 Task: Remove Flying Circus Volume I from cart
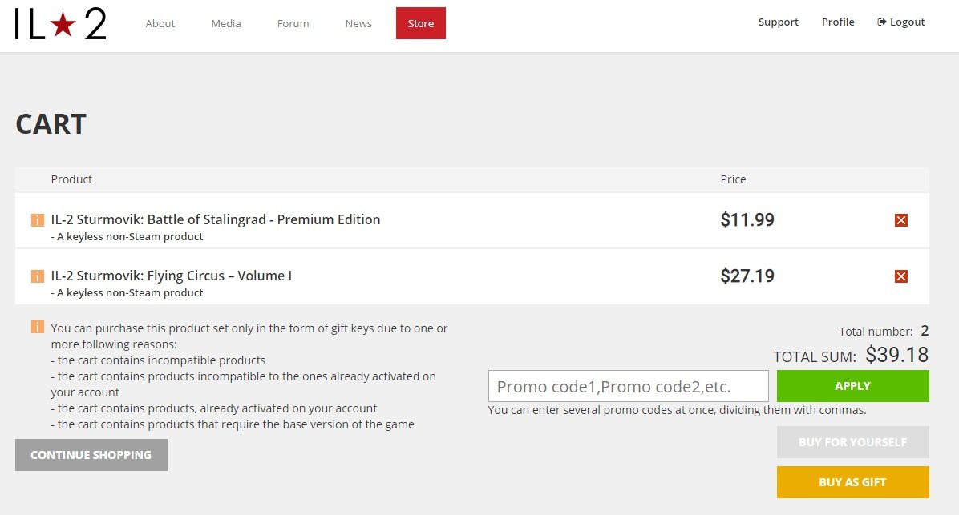coord(900,276)
